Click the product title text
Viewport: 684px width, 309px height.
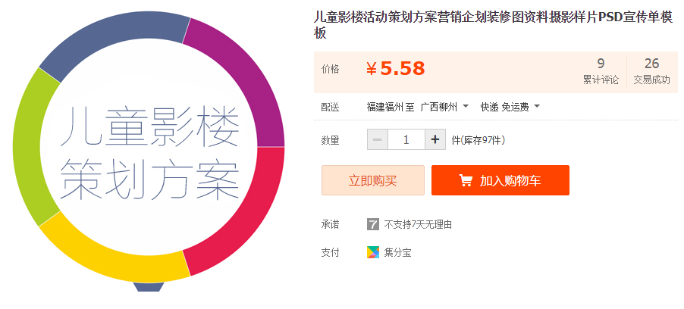click(493, 25)
